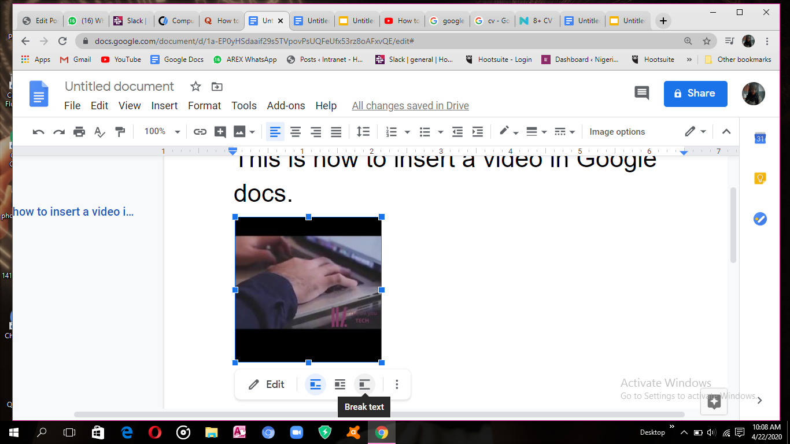Select the Paint format roller tool
This screenshot has height=444, width=790.
(x=120, y=132)
